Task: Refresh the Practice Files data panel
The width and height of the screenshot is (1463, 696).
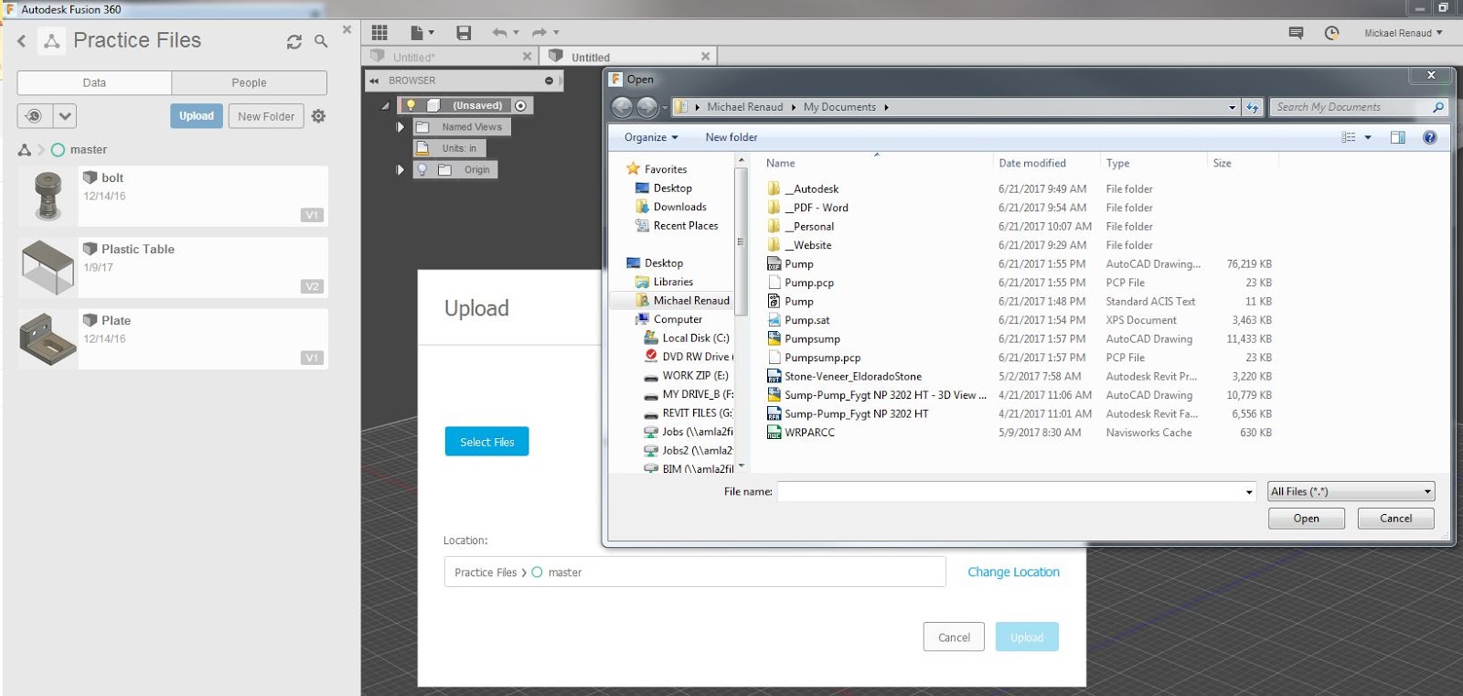Action: 294,41
